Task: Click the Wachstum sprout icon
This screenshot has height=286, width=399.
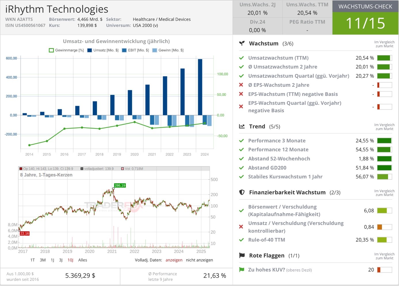Action: click(242, 43)
